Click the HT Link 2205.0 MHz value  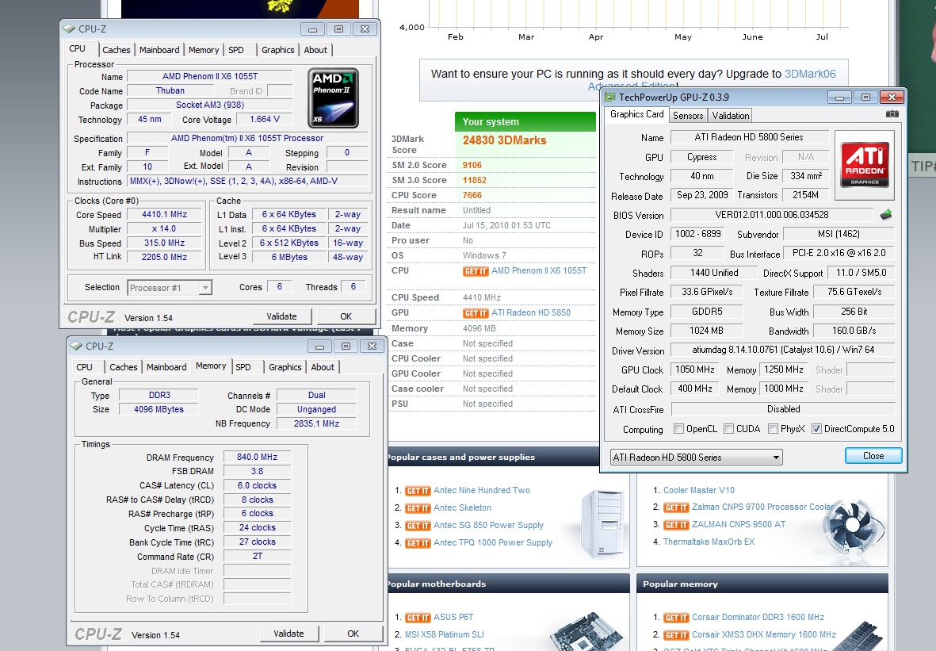(165, 258)
